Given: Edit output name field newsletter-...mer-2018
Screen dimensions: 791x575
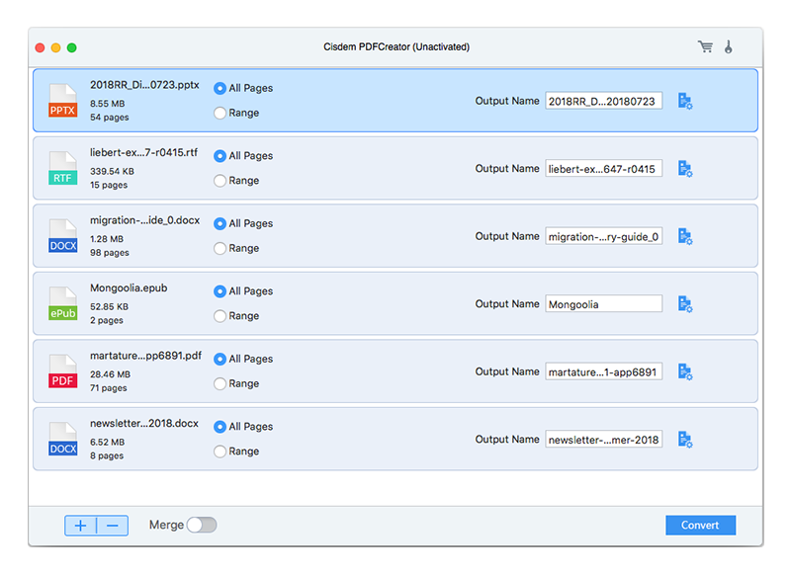Looking at the screenshot, I should pyautogui.click(x=604, y=440).
